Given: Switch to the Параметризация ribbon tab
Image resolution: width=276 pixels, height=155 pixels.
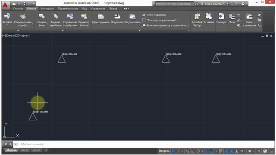Looking at the screenshot, I should point(68,9).
